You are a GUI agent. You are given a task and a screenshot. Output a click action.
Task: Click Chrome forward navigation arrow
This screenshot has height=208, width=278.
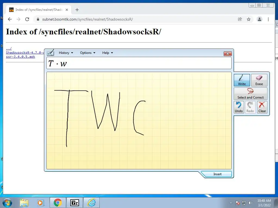18,19
